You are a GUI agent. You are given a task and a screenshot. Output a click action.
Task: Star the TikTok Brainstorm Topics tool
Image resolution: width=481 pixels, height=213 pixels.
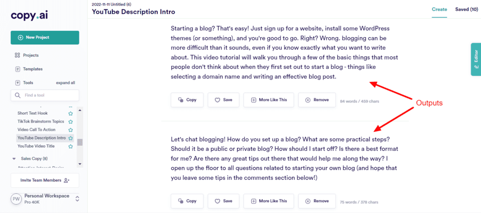(70, 121)
